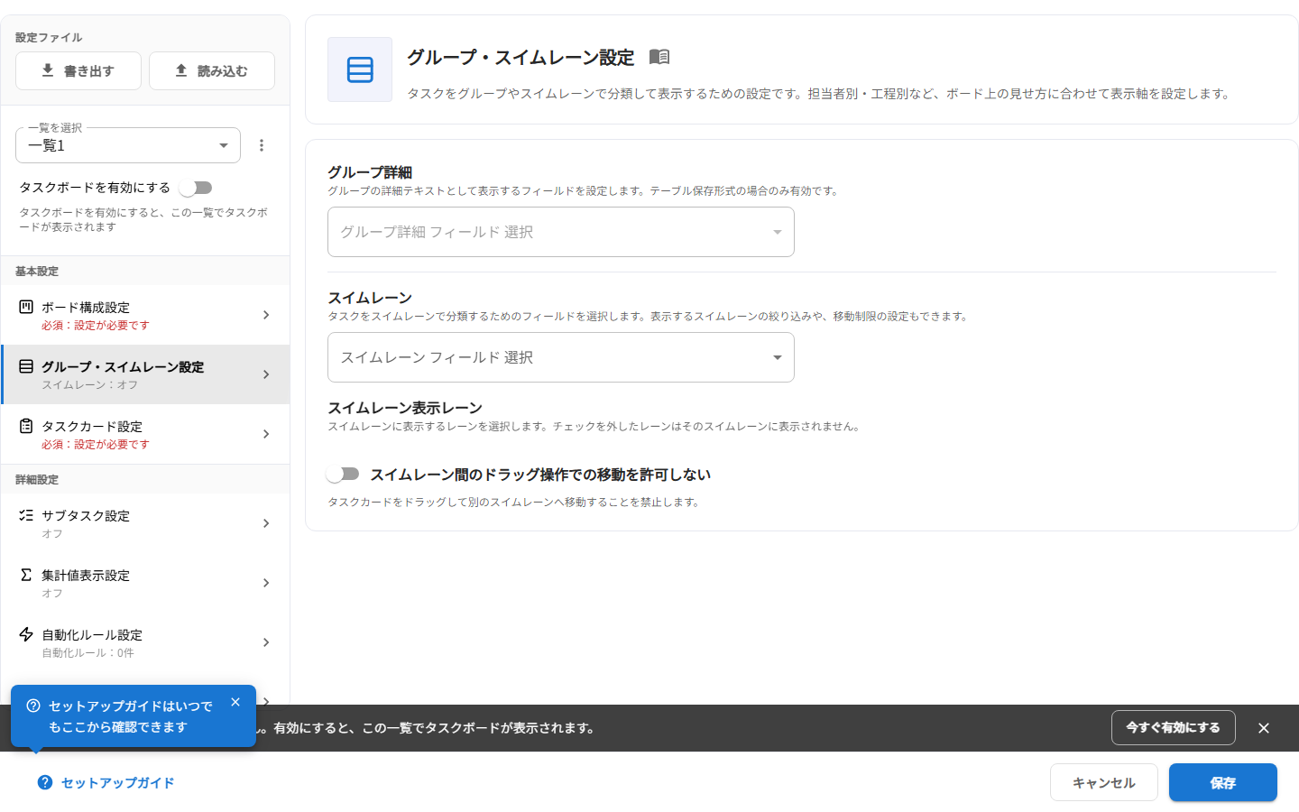This screenshot has height=812, width=1299.
Task: Open the three-dot menu beside 一覧1
Action: coord(262,145)
